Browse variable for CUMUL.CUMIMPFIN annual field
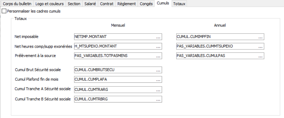 [x=260, y=37]
